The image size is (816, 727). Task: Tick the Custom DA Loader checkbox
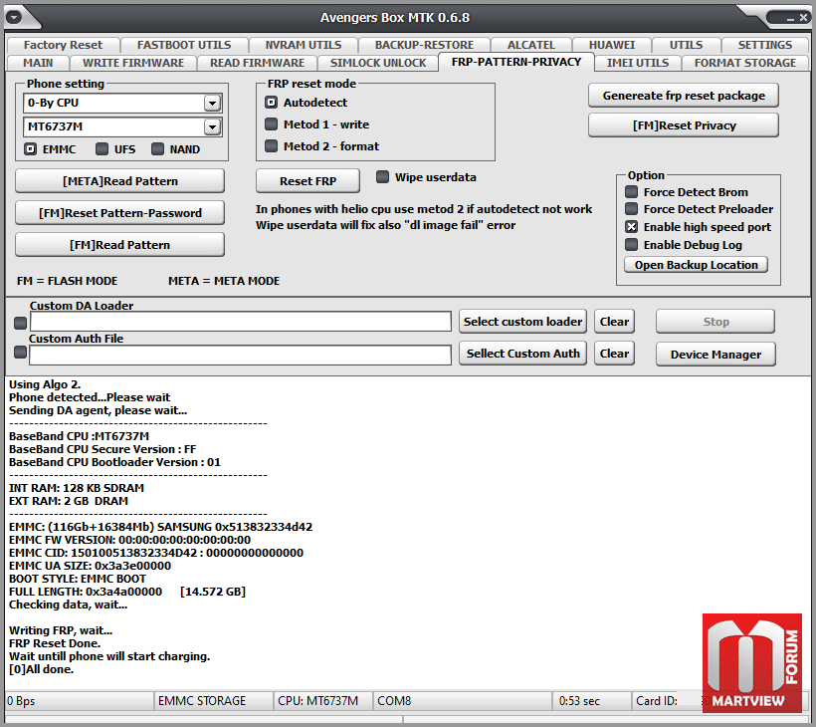(20, 324)
